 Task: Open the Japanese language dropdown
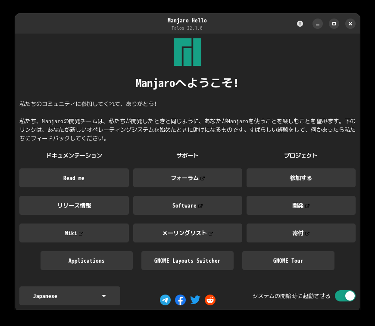[x=70, y=296]
